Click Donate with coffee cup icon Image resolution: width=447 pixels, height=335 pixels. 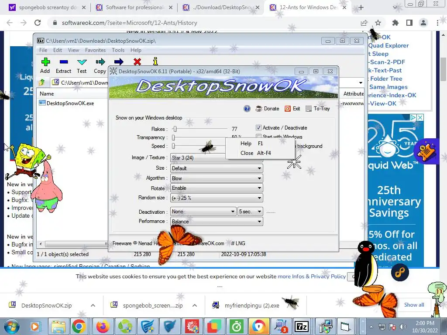pos(268,109)
